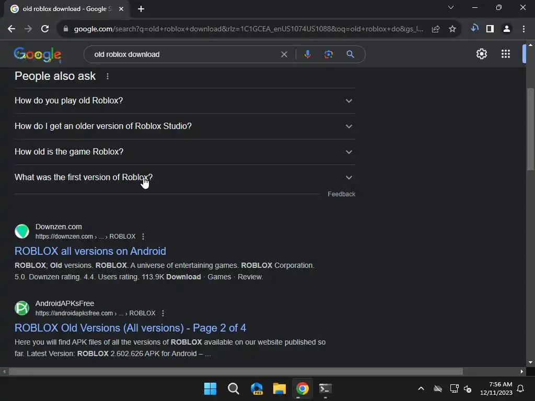This screenshot has width=535, height=401.
Task: Toggle the Chrome side panel
Action: [x=490, y=29]
